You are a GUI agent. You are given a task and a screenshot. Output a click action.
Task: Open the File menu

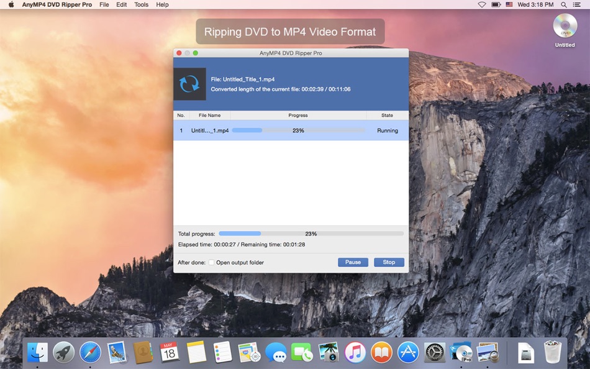pos(104,4)
